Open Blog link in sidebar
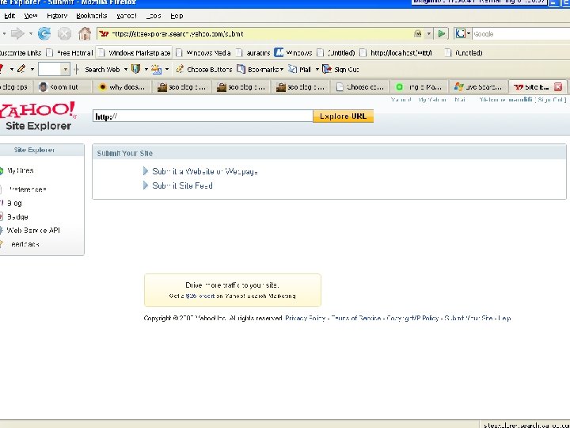This screenshot has width=570, height=428. pyautogui.click(x=14, y=203)
